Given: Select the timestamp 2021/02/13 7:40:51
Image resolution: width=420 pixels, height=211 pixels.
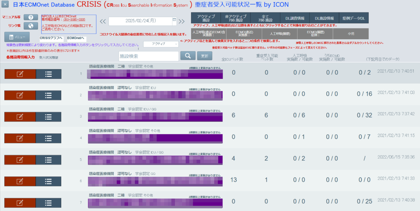Looking at the screenshot, I should tap(396, 71).
